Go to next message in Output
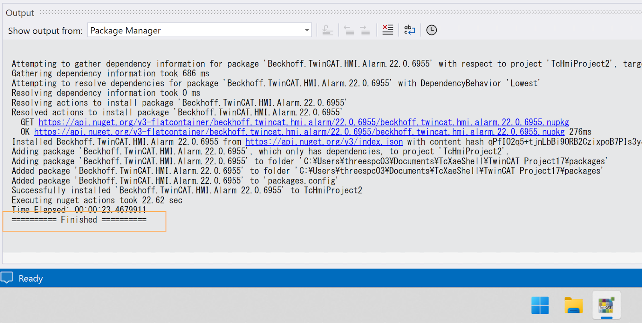 tap(365, 30)
